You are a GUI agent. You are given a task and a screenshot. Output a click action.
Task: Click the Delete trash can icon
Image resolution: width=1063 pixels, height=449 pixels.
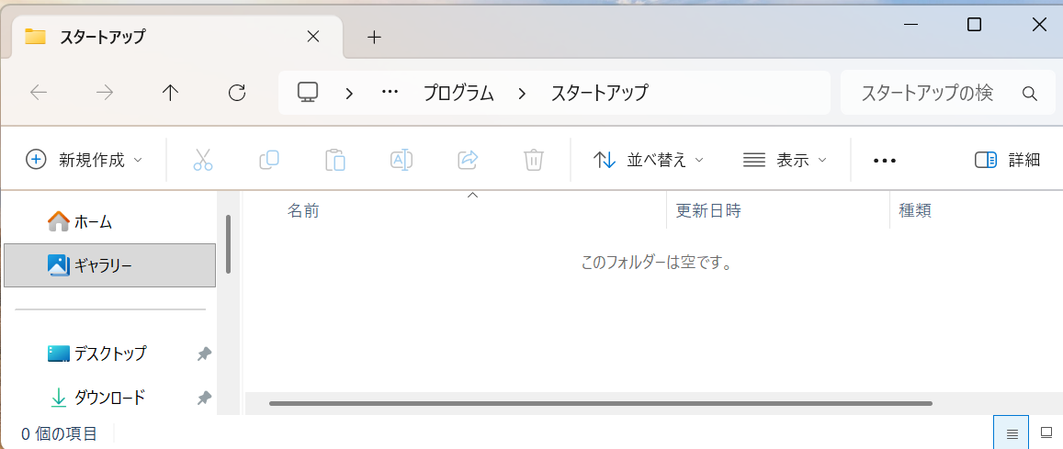(534, 160)
